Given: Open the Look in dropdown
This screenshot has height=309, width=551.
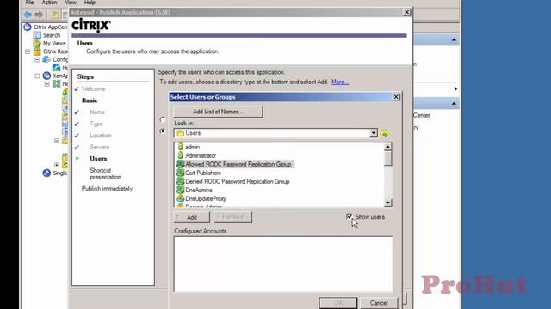Looking at the screenshot, I should 373,133.
